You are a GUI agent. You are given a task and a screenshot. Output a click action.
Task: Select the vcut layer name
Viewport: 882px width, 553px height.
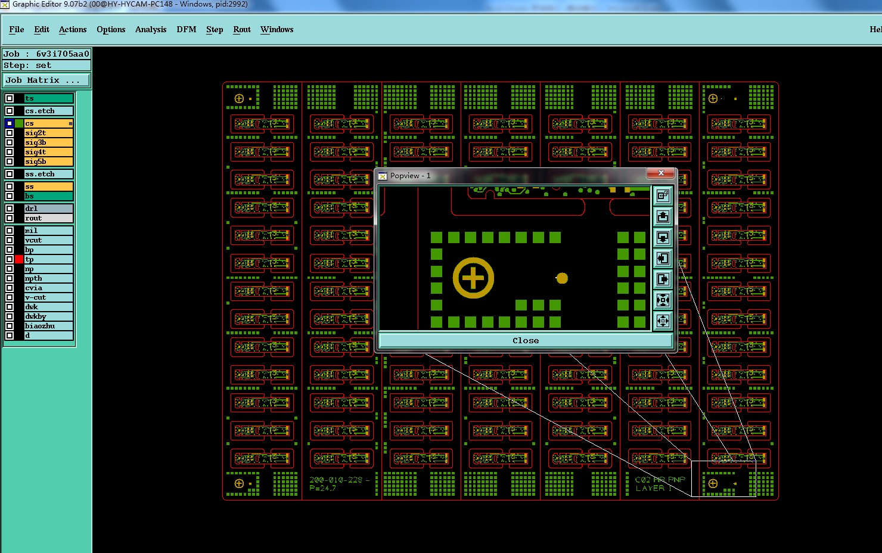[x=49, y=240]
